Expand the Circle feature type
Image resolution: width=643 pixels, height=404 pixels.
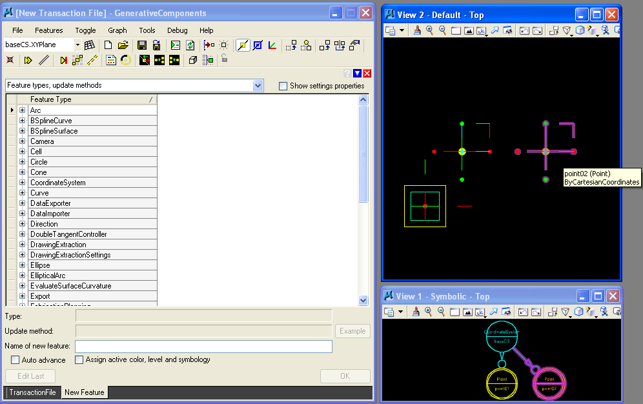click(22, 162)
